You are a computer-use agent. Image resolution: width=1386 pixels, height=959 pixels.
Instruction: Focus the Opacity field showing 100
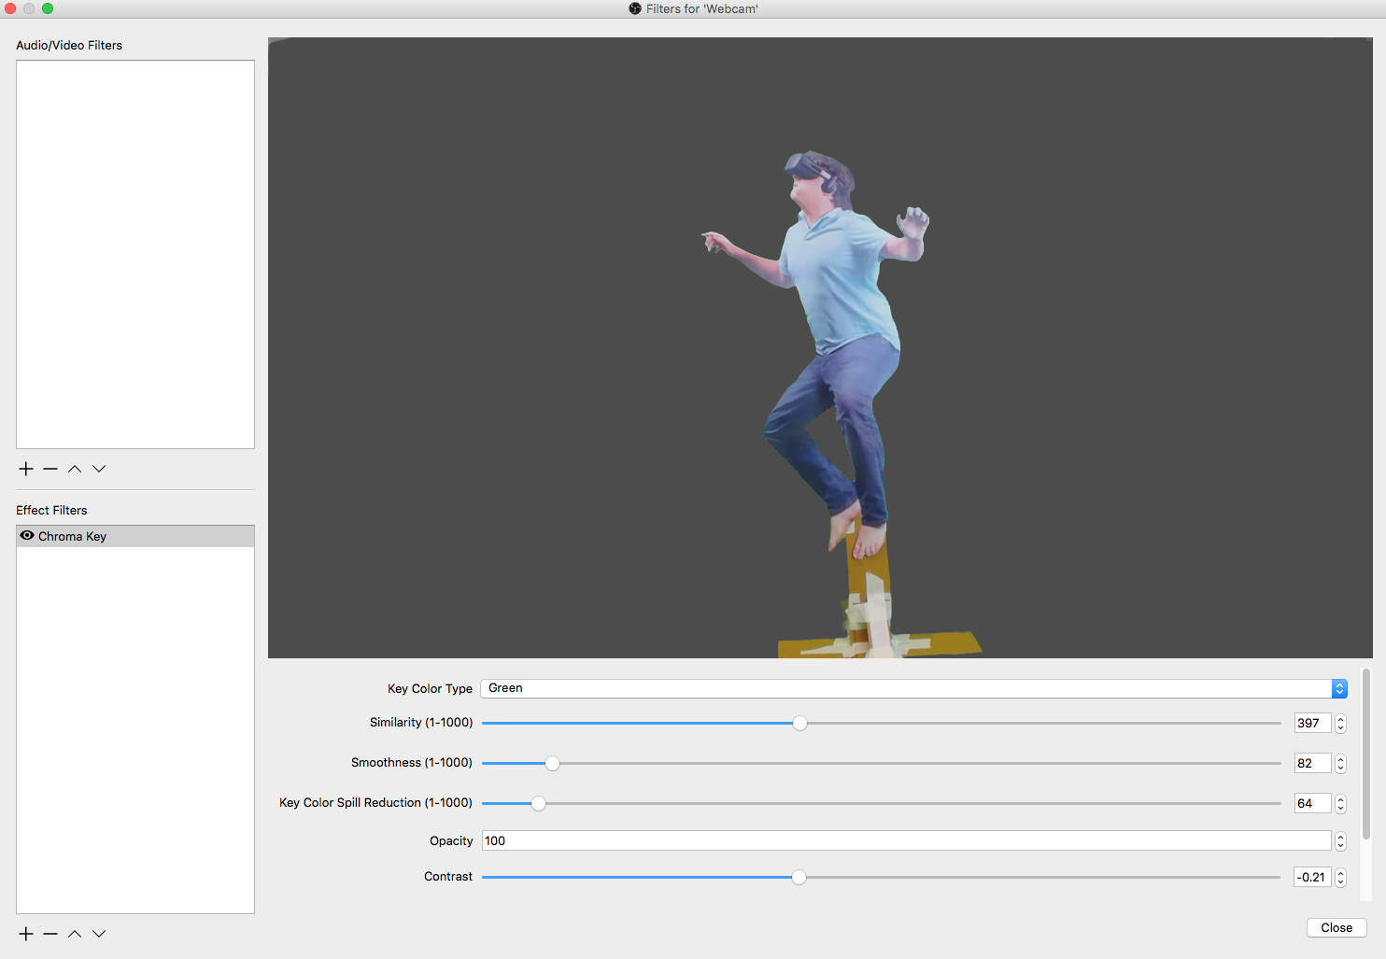click(x=906, y=840)
